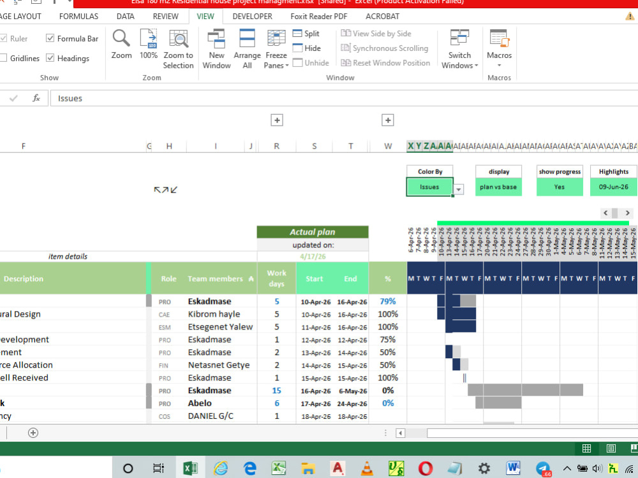Image resolution: width=638 pixels, height=478 pixels.
Task: Open the ACROBAT tab
Action: pyautogui.click(x=382, y=17)
